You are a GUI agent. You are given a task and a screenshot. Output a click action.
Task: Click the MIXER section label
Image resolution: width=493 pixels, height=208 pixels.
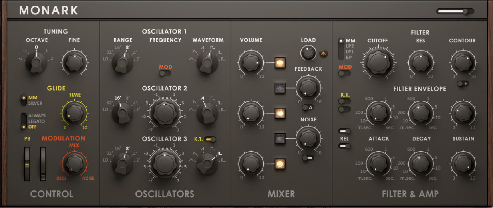pyautogui.click(x=281, y=194)
